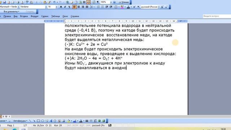Click the Paste clipboard icon
This screenshot has width=231, height=130.
tap(45, 2)
